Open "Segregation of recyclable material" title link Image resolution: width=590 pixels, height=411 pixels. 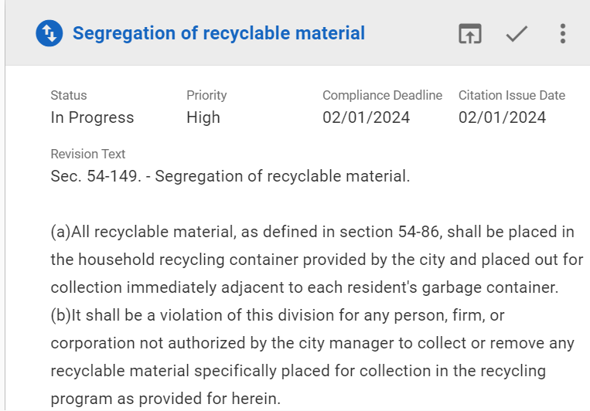pos(218,33)
